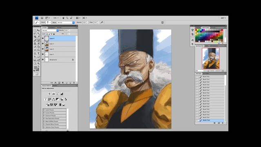Click the Quick Mask mode icon
The image size is (261, 147).
tap(37, 74)
